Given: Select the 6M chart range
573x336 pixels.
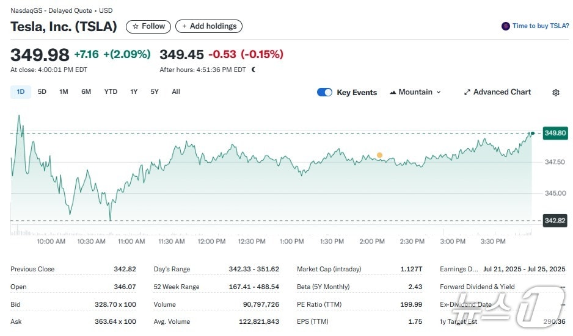Looking at the screenshot, I should click(86, 92).
